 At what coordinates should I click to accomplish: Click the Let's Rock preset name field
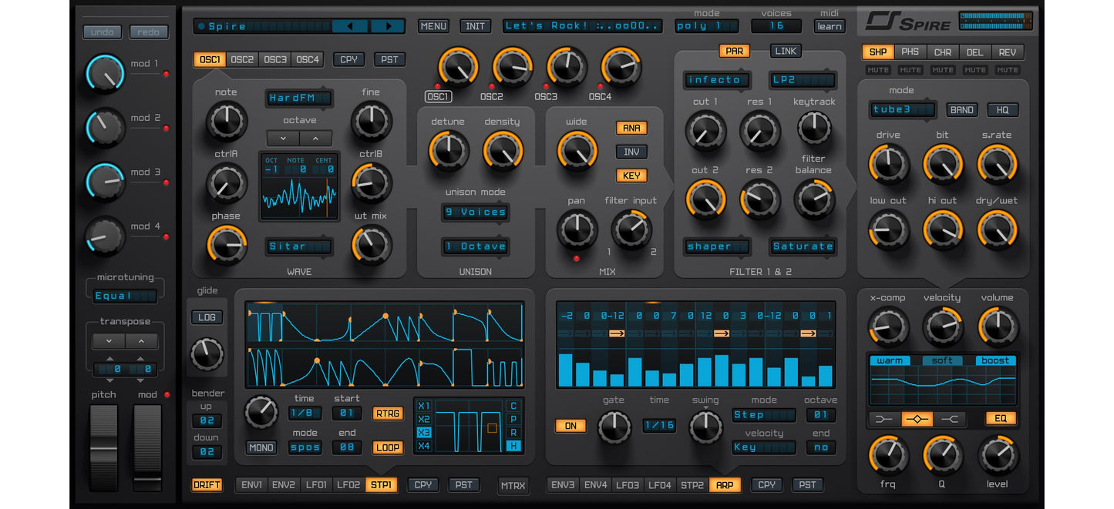coord(582,25)
